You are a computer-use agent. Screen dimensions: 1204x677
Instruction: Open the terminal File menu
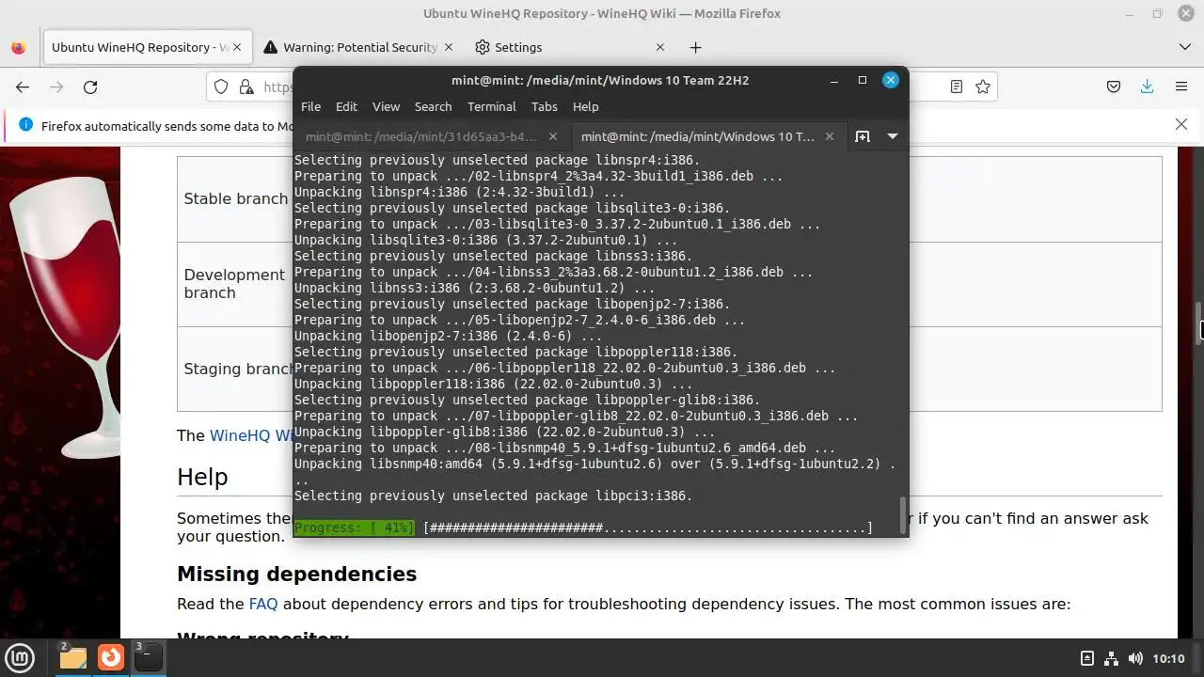tap(310, 106)
